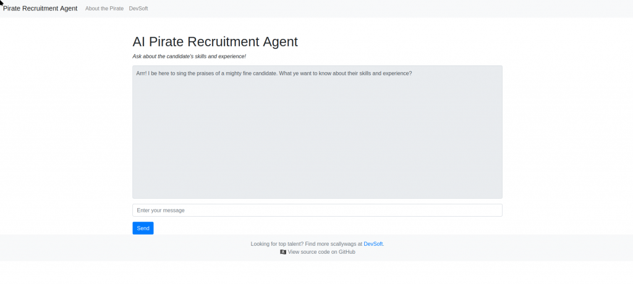
Task: Open View source code on GitHub link
Action: coord(321,252)
